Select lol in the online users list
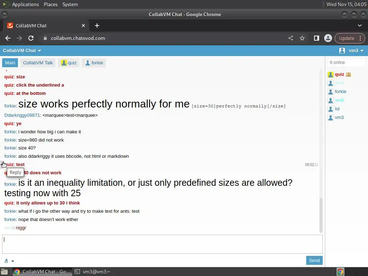 tap(337, 109)
